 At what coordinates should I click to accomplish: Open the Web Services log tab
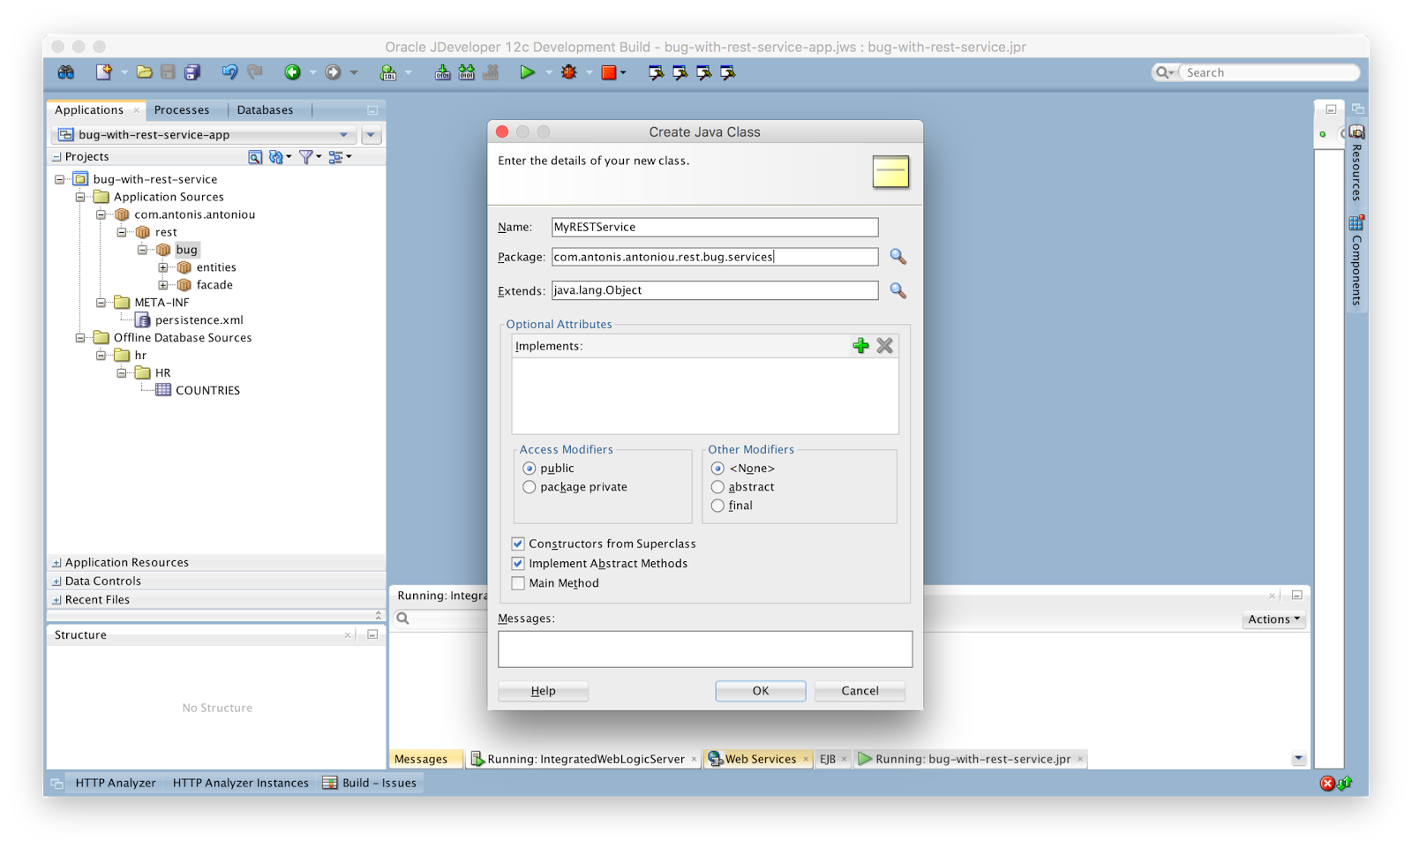pos(760,759)
